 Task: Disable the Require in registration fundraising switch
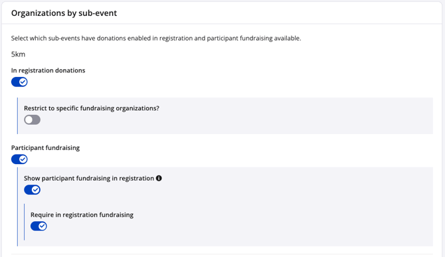tap(39, 226)
